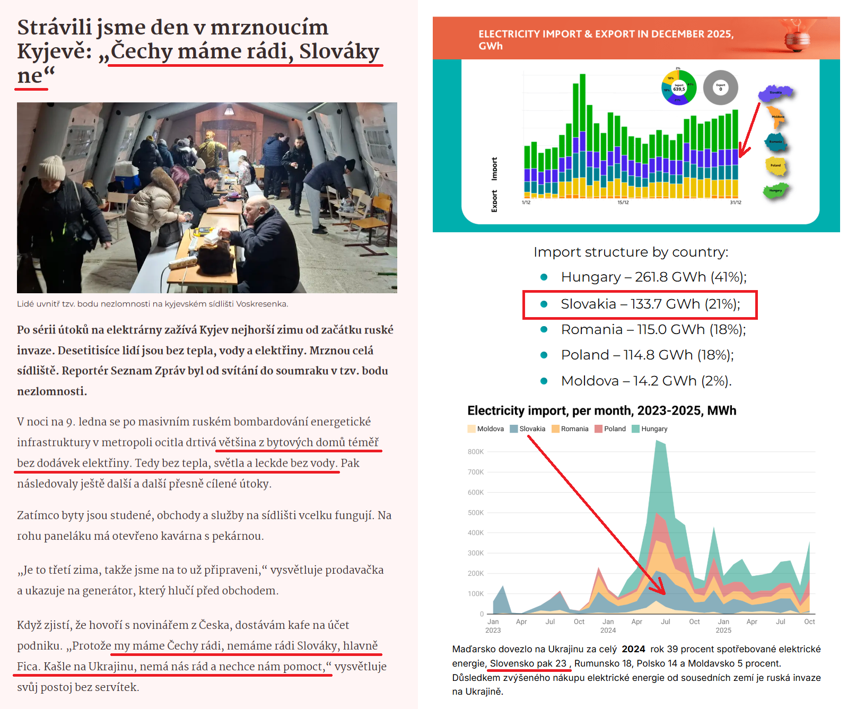Click the '15/12' date label on bar chart
Image resolution: width=856 pixels, height=709 pixels.
pyautogui.click(x=623, y=203)
